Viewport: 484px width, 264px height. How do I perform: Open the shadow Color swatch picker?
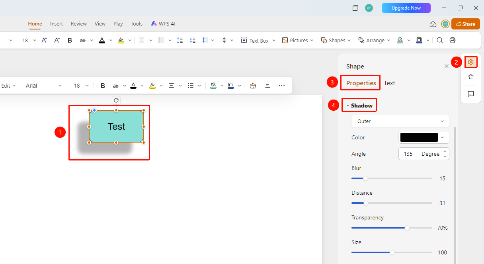[424, 137]
